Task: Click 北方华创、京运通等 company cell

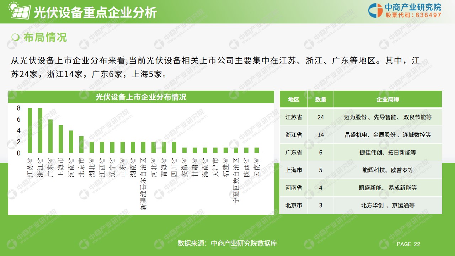Action: coord(387,205)
